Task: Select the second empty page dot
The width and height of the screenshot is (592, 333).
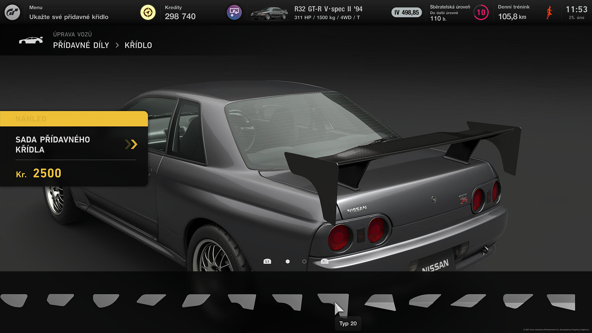Action: pos(304,261)
